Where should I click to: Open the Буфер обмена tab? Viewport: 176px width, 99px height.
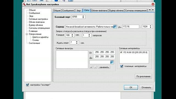tap(116, 10)
